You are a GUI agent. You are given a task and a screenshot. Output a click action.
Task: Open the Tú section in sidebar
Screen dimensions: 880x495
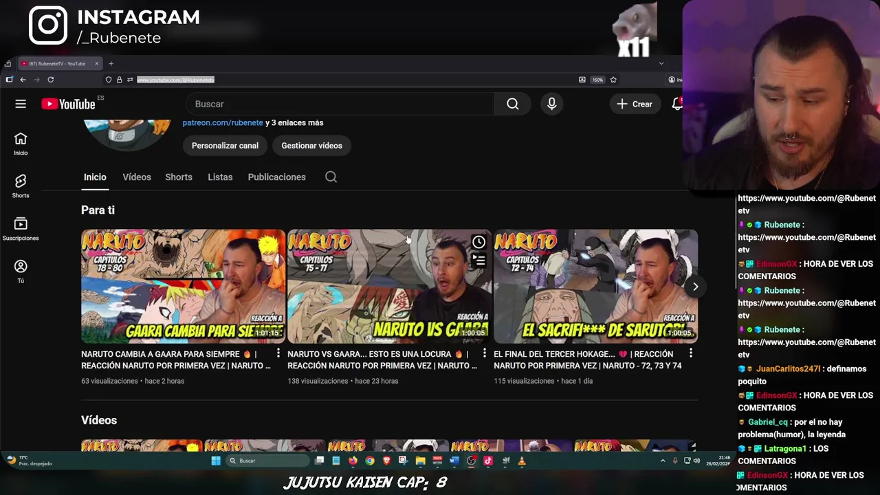(21, 271)
